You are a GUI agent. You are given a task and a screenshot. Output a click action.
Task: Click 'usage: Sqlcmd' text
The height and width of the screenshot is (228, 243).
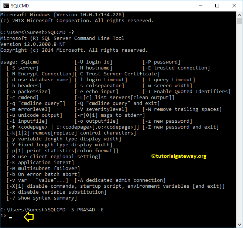tap(20, 62)
